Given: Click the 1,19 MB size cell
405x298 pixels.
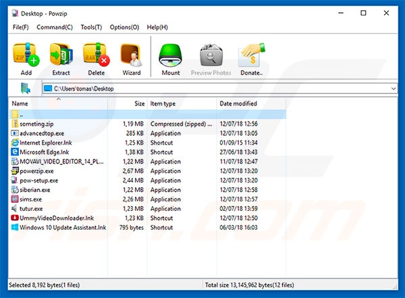Looking at the screenshot, I should (x=133, y=124).
